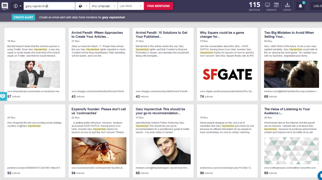The width and height of the screenshot is (322, 180).
Task: Click the Find Mentions button
Action: [x=158, y=6]
